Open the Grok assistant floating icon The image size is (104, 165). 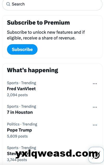click(96, 155)
